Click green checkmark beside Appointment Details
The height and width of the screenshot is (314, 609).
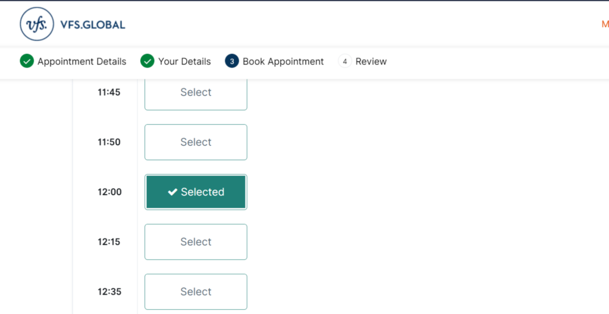tap(27, 61)
